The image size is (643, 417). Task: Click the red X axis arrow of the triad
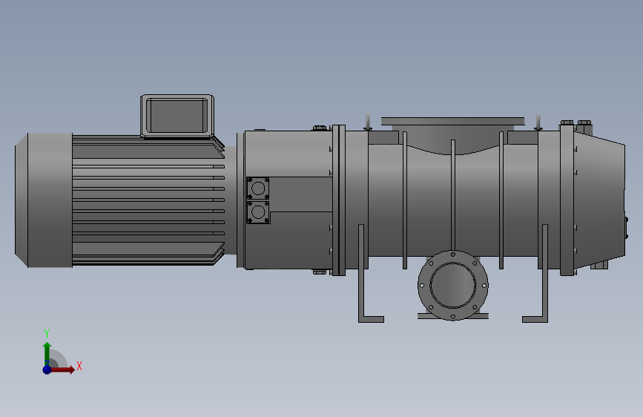tap(62, 370)
